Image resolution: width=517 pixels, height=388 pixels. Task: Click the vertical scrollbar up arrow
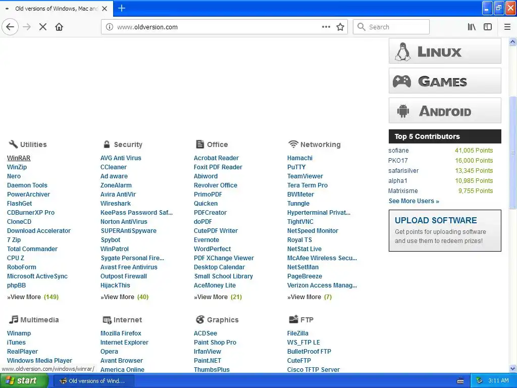(513, 41)
